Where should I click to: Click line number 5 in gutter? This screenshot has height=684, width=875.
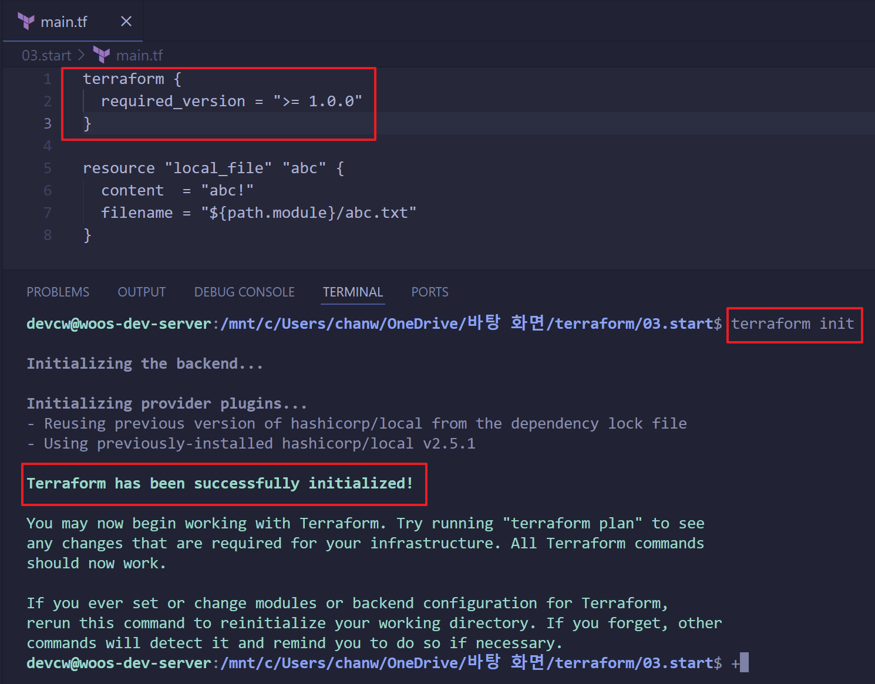coord(48,168)
